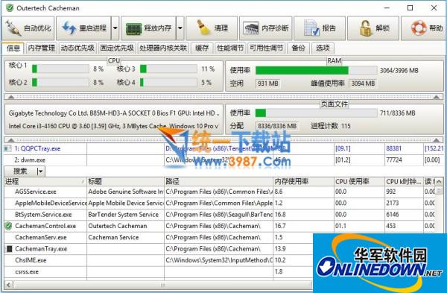Open the 报告 report button
447x293 pixels.
320,28
